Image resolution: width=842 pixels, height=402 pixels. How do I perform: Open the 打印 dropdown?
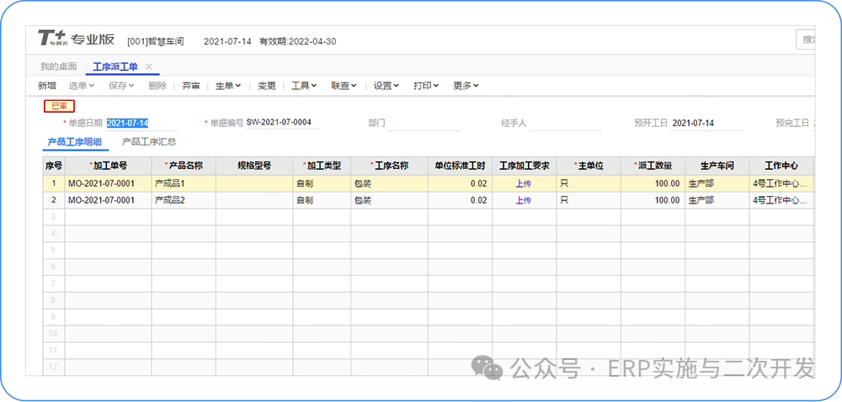coord(426,86)
